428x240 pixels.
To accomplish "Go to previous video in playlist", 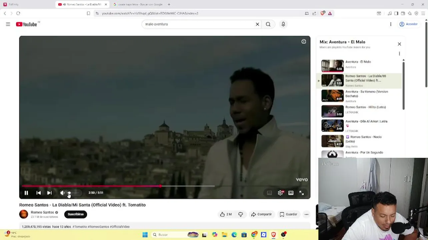I will (39, 193).
